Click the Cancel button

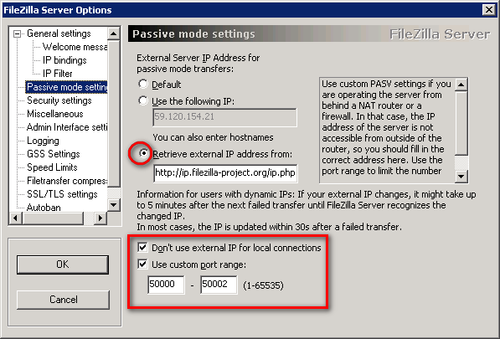click(63, 300)
